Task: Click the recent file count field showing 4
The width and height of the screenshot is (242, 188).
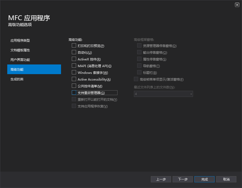Action: tap(161, 94)
